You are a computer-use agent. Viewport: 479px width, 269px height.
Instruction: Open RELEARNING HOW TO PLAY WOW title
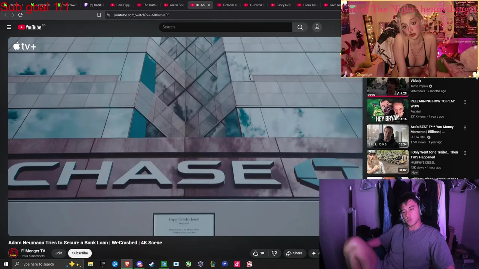[x=433, y=103]
